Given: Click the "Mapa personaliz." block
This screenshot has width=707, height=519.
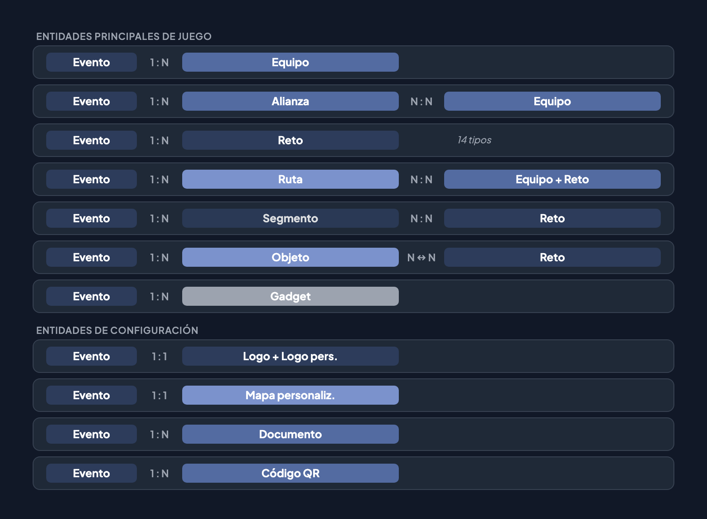Looking at the screenshot, I should point(290,395).
